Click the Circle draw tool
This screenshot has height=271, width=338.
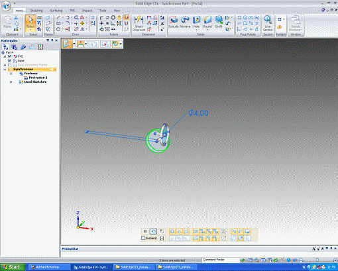click(x=58, y=29)
